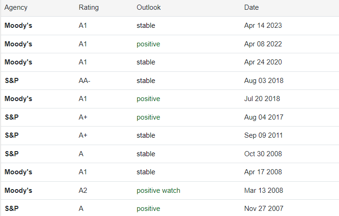Click the Outlook column header

(149, 7)
